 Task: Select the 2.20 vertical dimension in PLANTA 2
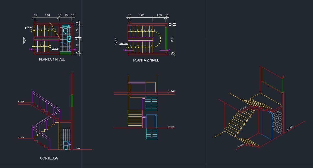(172, 39)
